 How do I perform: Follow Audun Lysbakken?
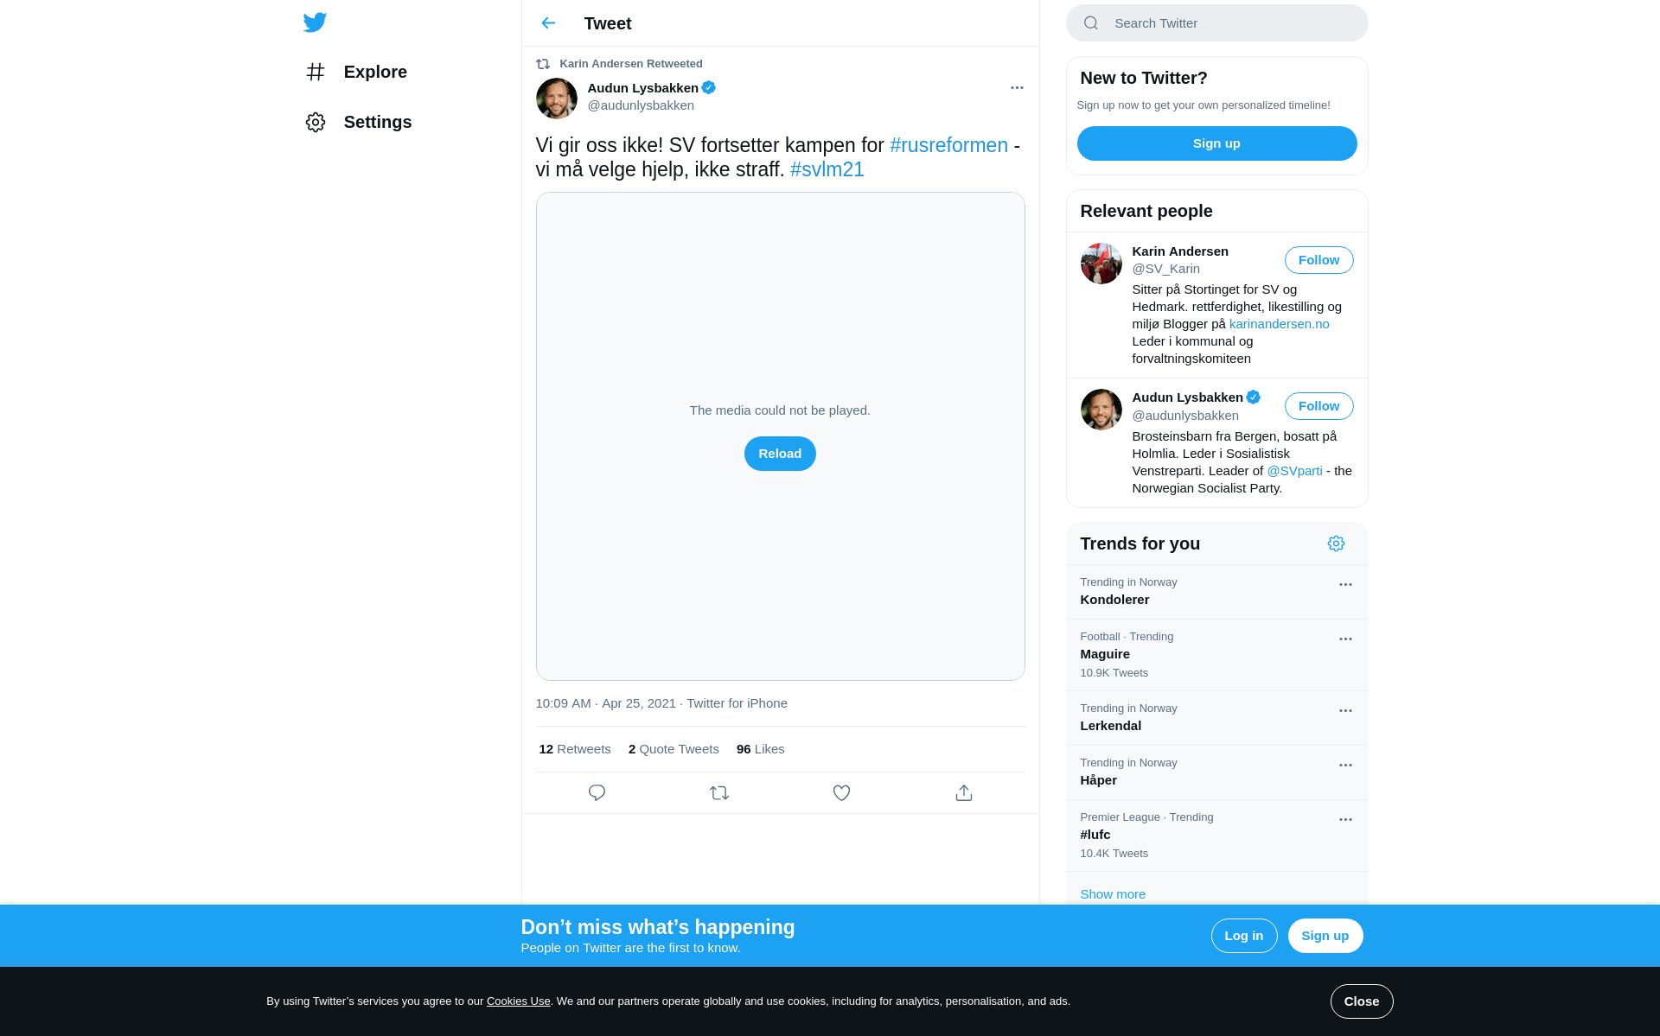coord(1318,406)
